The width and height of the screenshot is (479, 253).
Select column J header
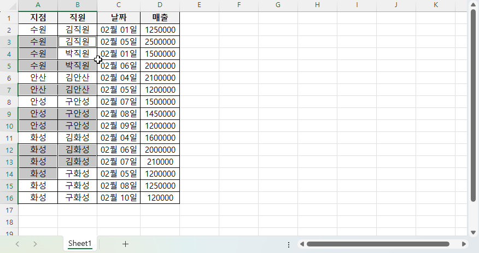pyautogui.click(x=396, y=5)
